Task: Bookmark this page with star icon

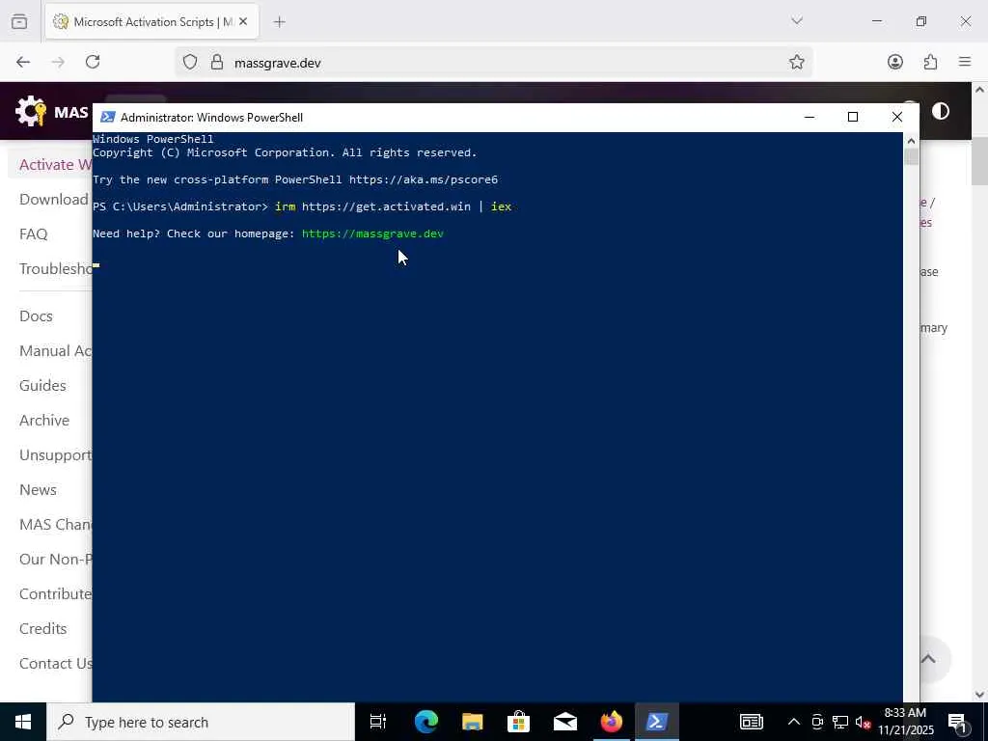Action: (x=796, y=62)
